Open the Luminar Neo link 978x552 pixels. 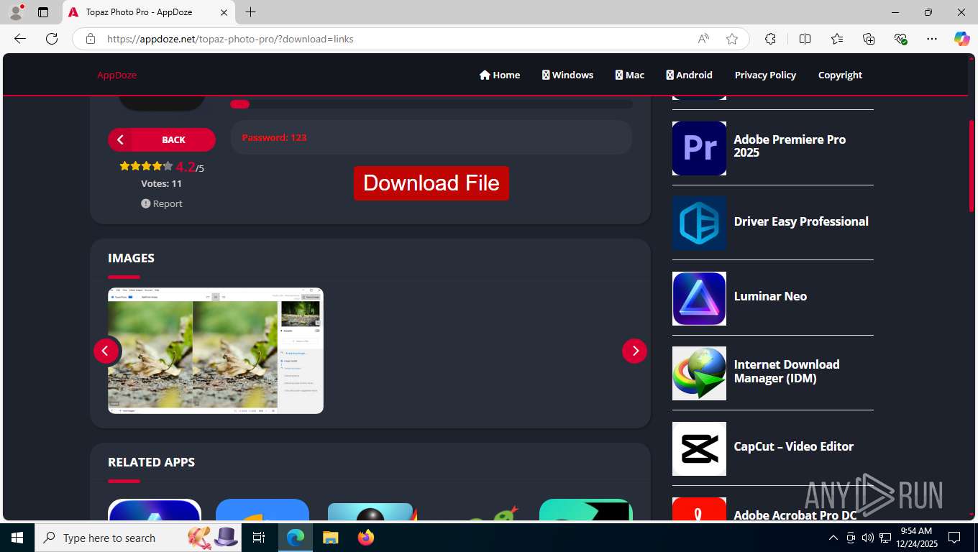tap(770, 296)
